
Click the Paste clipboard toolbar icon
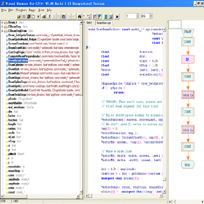click(x=64, y=16)
